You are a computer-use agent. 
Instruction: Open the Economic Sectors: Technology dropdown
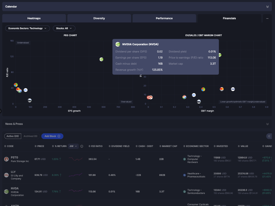tap(28, 28)
